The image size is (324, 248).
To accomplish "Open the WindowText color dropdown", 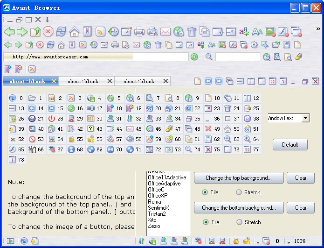I will tap(305, 118).
